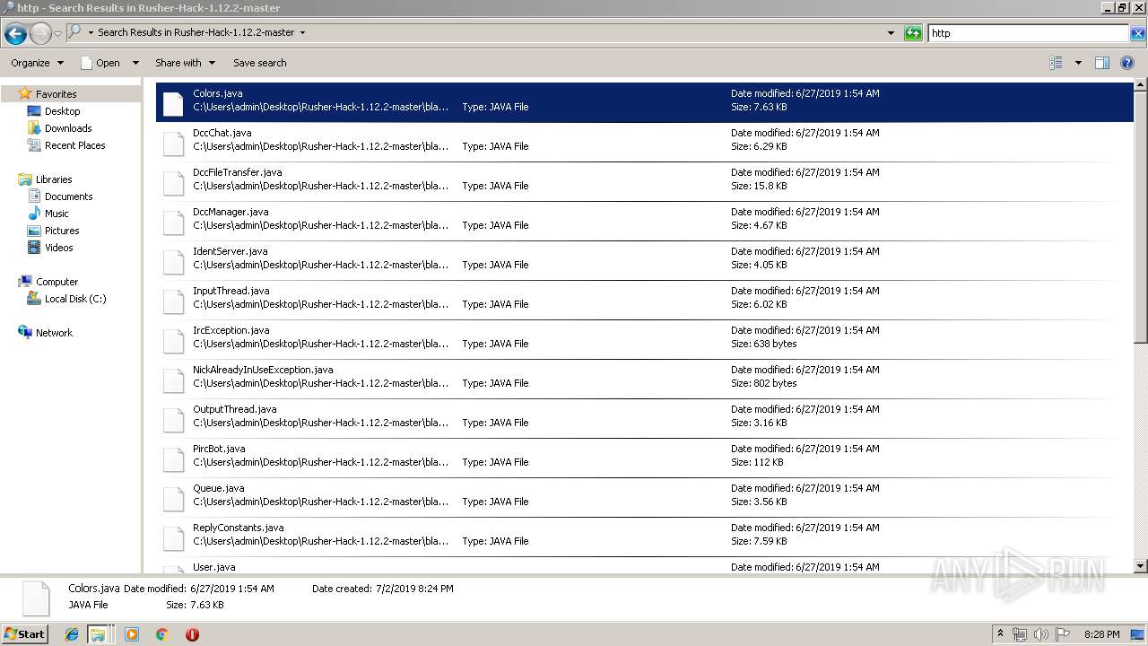1148x646 pixels.
Task: Click the vertical scrollbar thumb
Action: pyautogui.click(x=1140, y=218)
